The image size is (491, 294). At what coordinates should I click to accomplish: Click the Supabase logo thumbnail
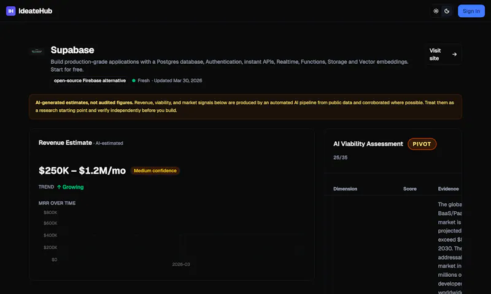37,51
